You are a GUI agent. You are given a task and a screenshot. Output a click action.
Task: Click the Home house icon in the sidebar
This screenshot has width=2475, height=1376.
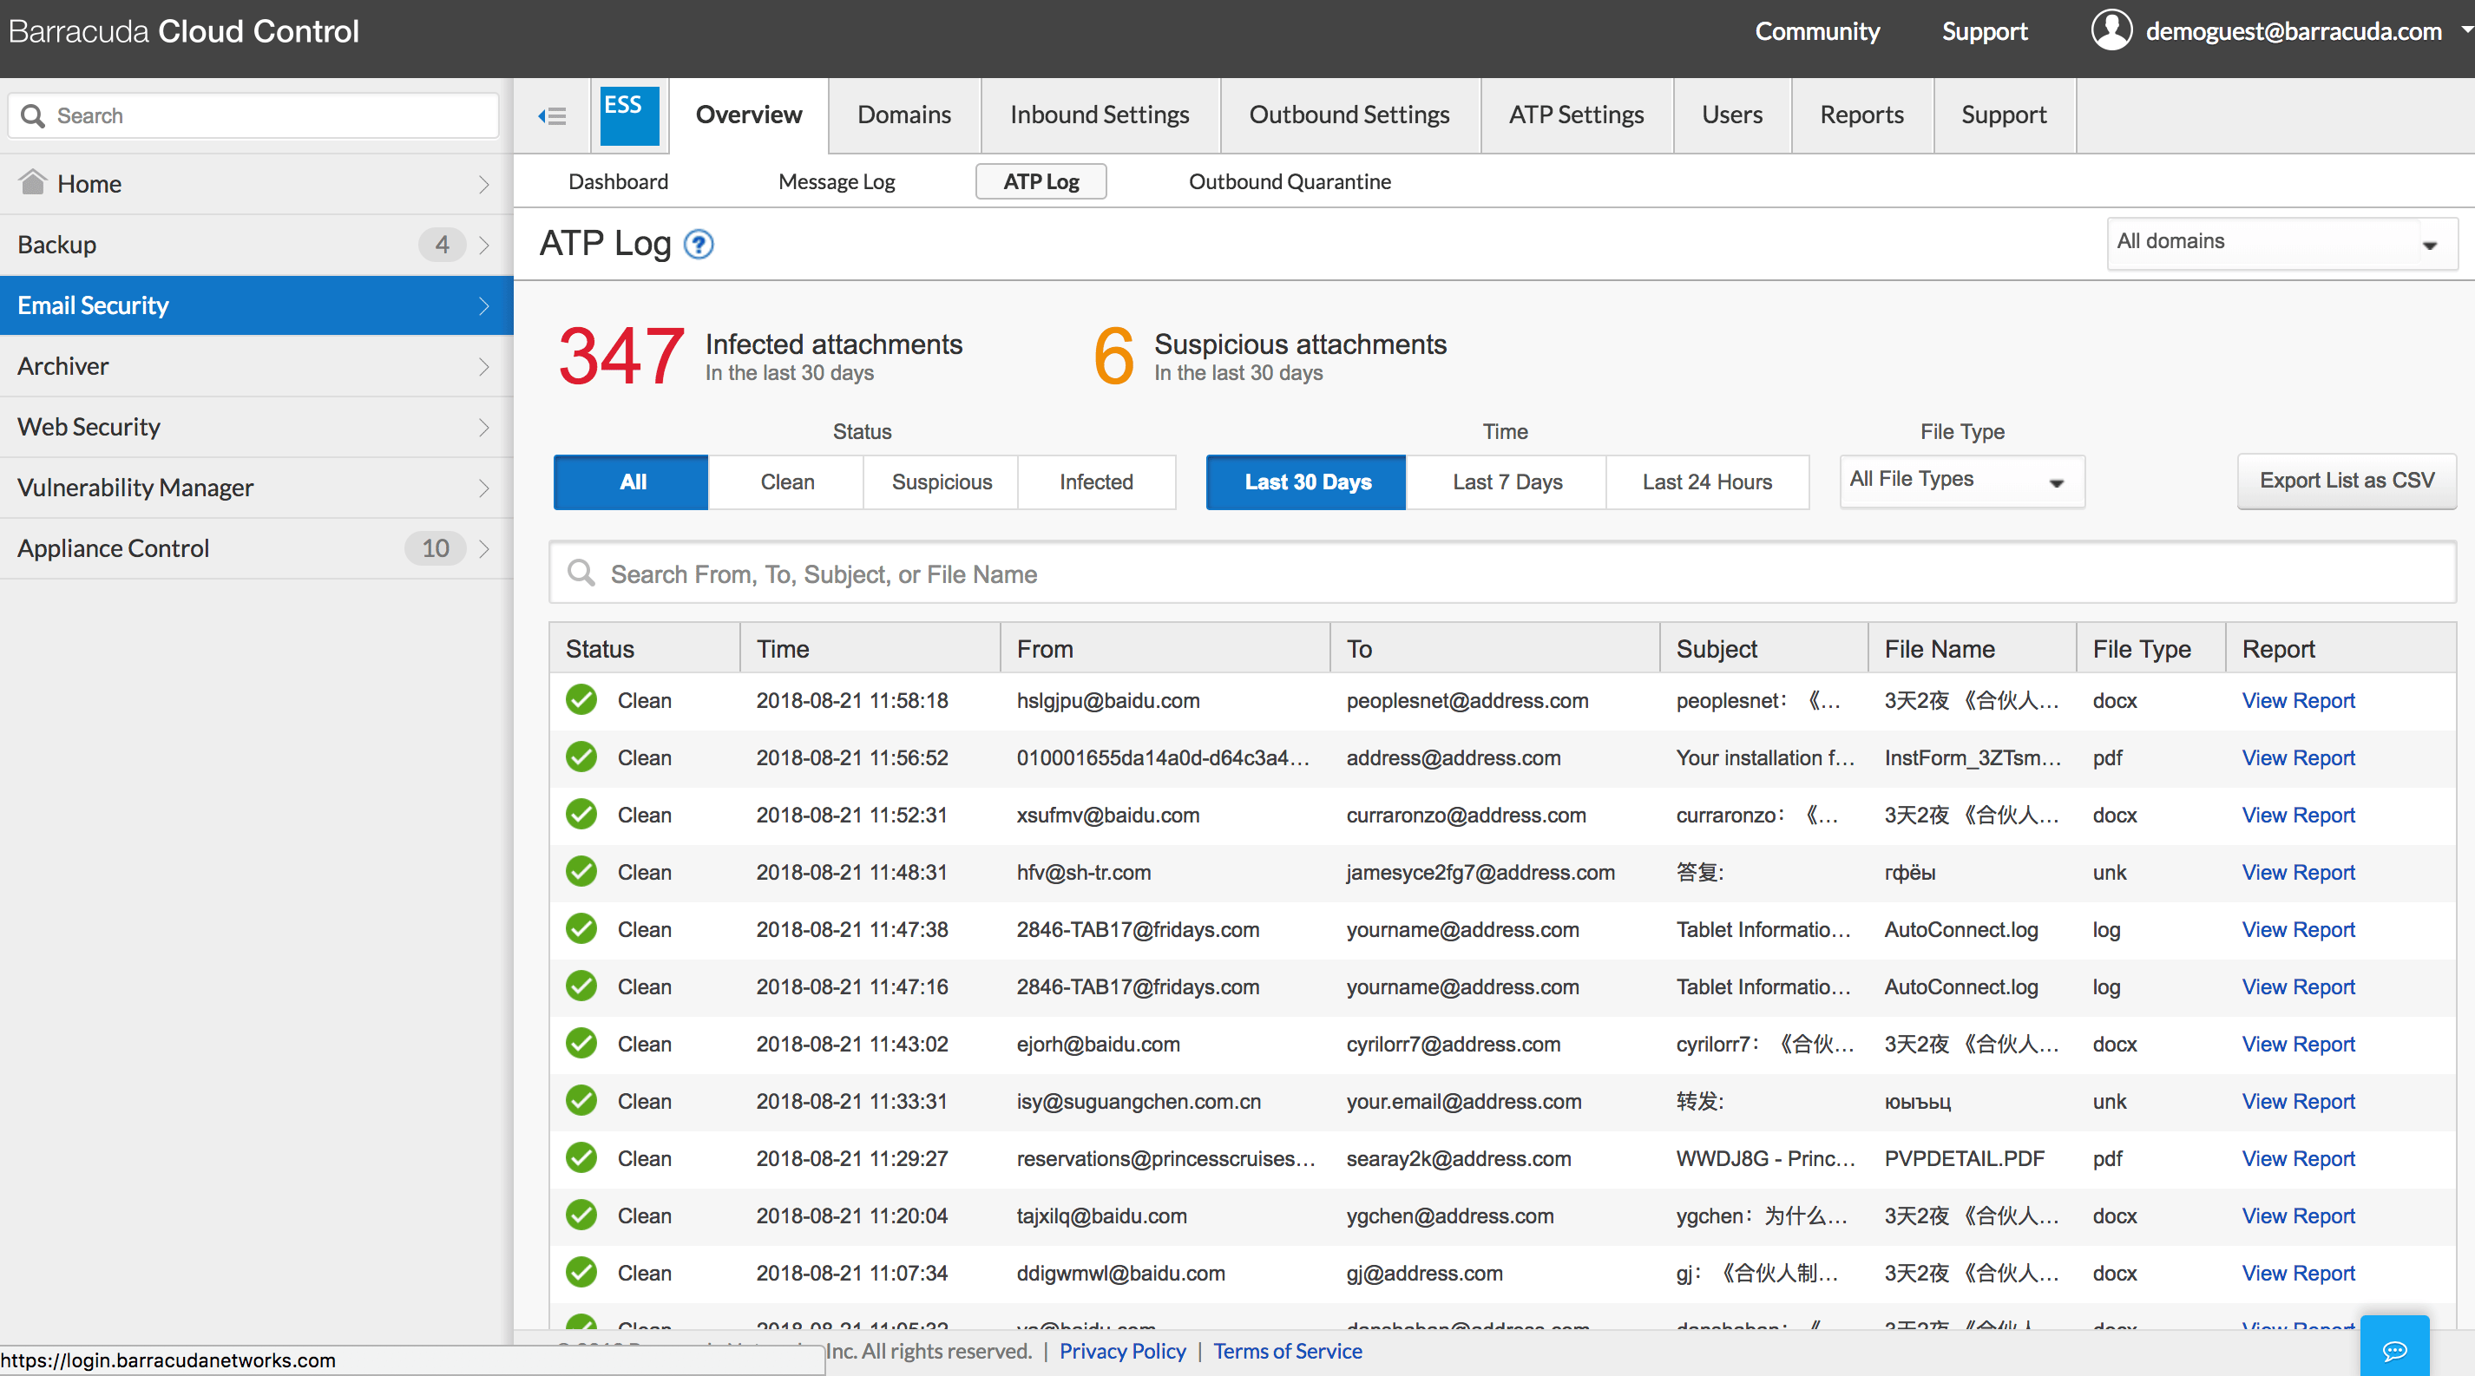point(34,182)
